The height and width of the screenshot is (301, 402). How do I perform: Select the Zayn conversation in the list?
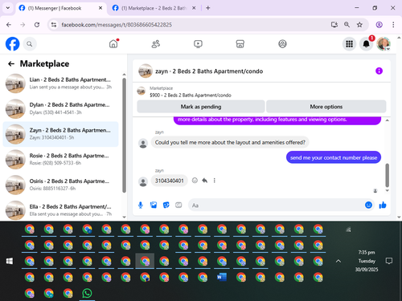point(61,134)
